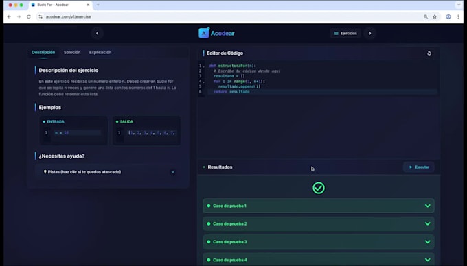
Task: Click the browser forward arrow
Action: pyautogui.click(x=19, y=17)
